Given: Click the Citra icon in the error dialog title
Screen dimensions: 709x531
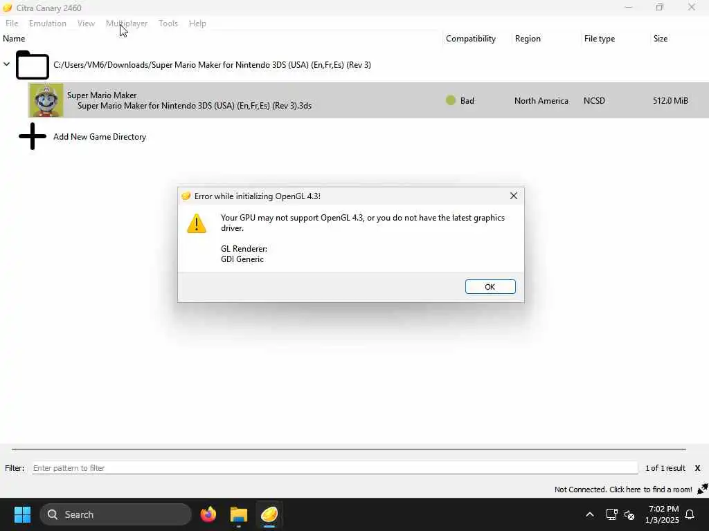Looking at the screenshot, I should (186, 196).
